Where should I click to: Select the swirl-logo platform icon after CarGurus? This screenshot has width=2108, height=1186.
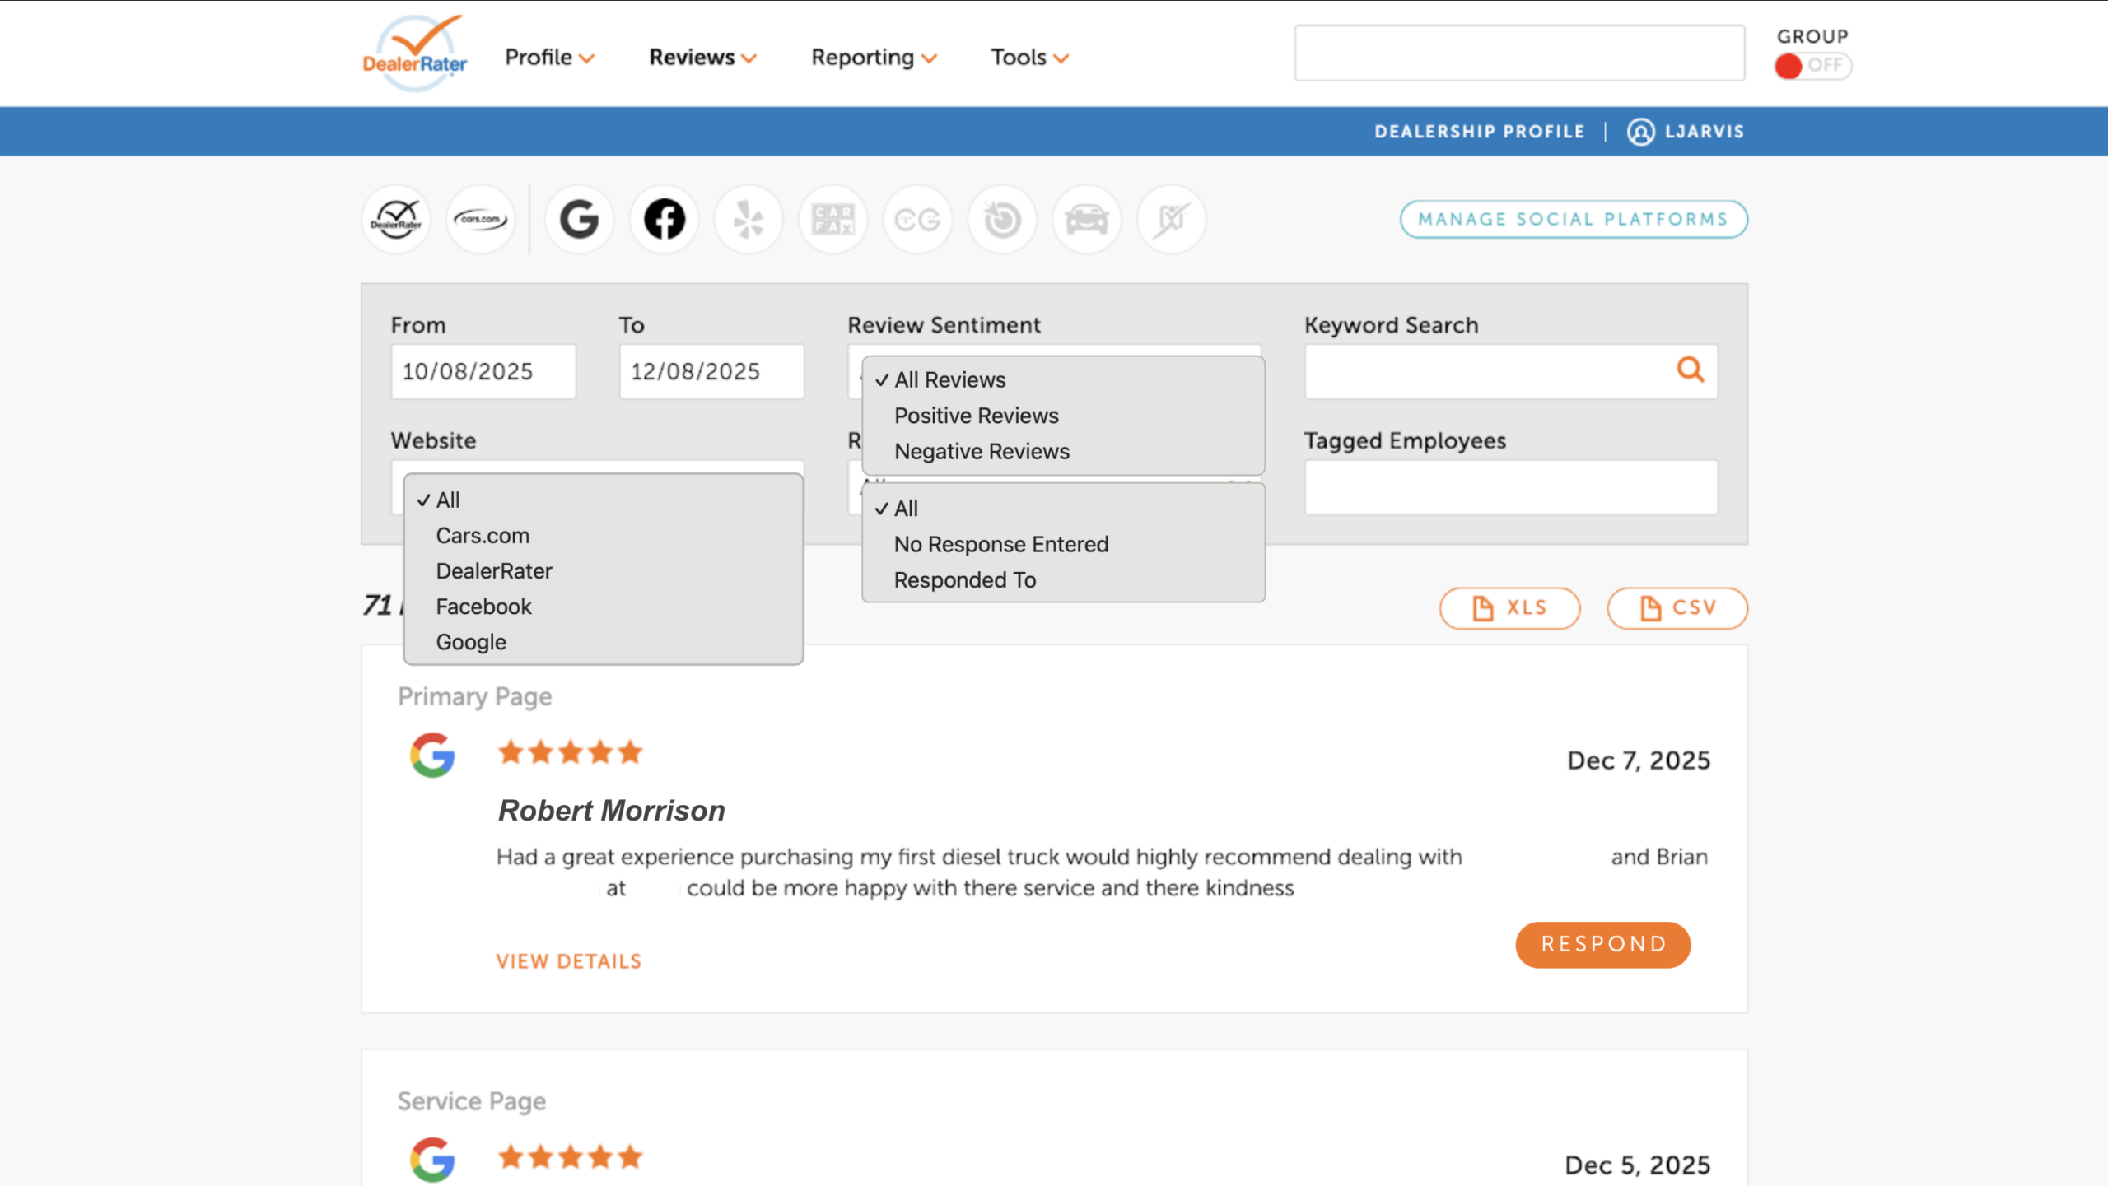pos(1002,220)
